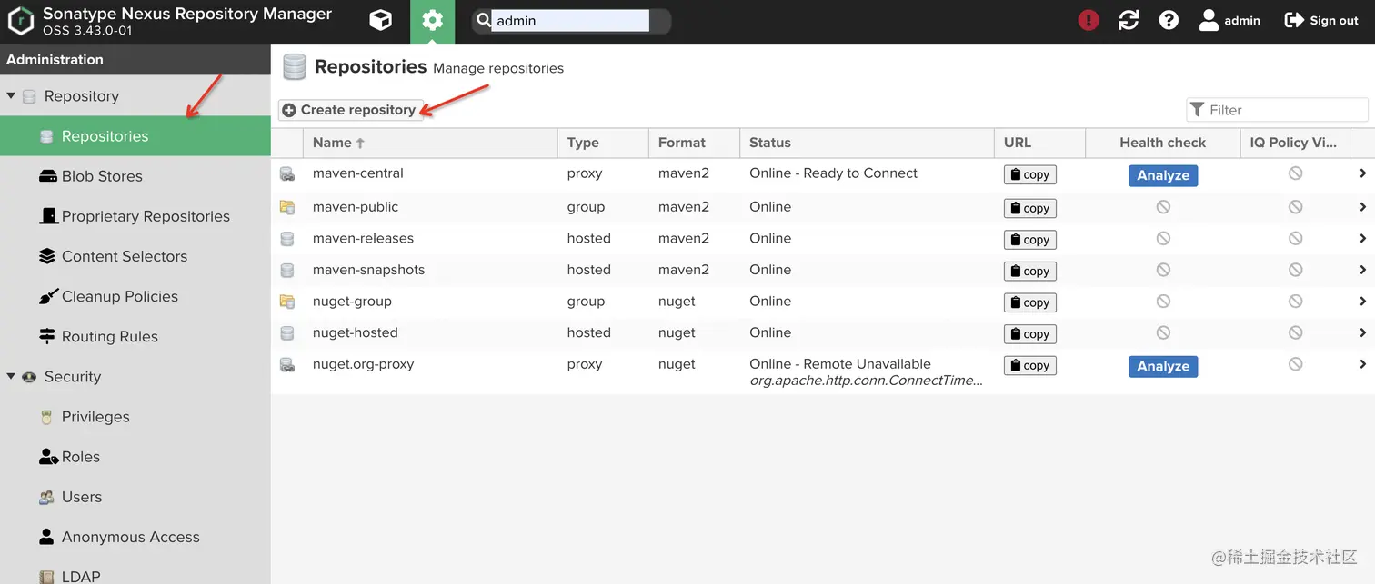Sort by the Name column header
This screenshot has width=1375, height=584.
pos(430,143)
